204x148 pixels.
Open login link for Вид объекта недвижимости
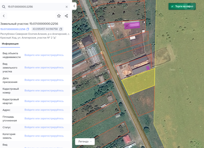(44, 55)
